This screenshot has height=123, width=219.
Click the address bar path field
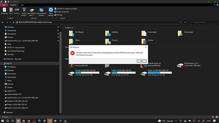coord(97,22)
